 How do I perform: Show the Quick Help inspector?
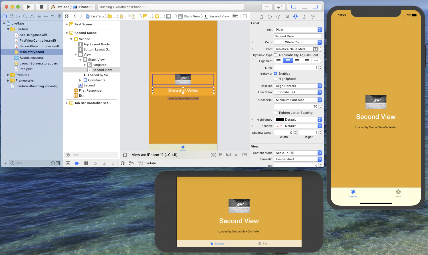pos(278,17)
